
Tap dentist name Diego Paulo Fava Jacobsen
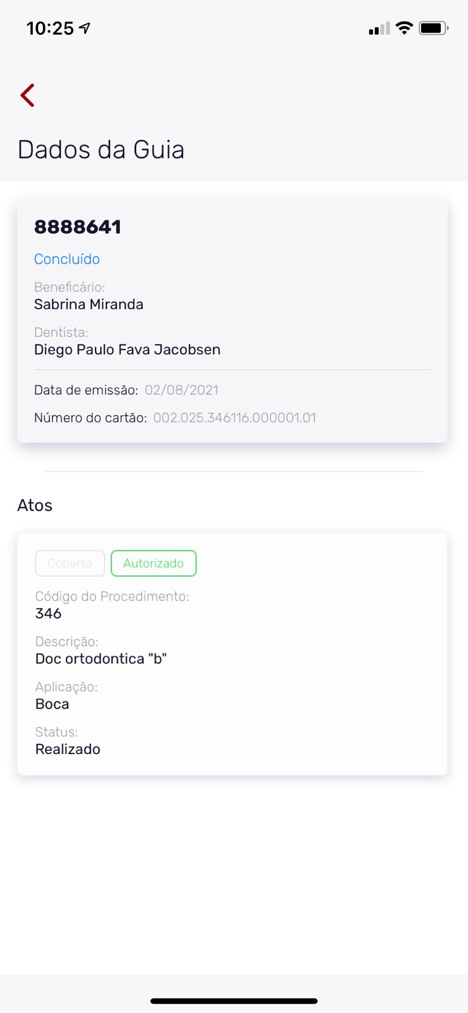click(127, 349)
